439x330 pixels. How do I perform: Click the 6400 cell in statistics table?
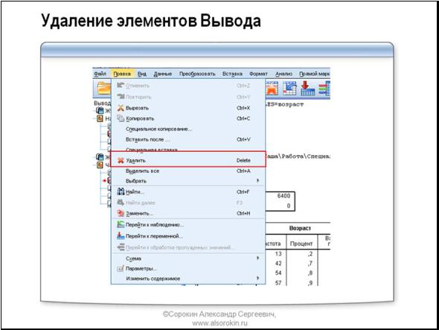point(283,196)
